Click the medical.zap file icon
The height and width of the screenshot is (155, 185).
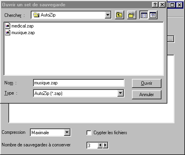tap(7, 26)
